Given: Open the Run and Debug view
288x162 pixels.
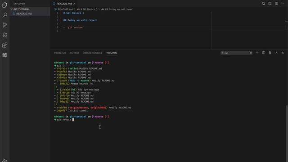Looking at the screenshot, I should click(x=5, y=35).
